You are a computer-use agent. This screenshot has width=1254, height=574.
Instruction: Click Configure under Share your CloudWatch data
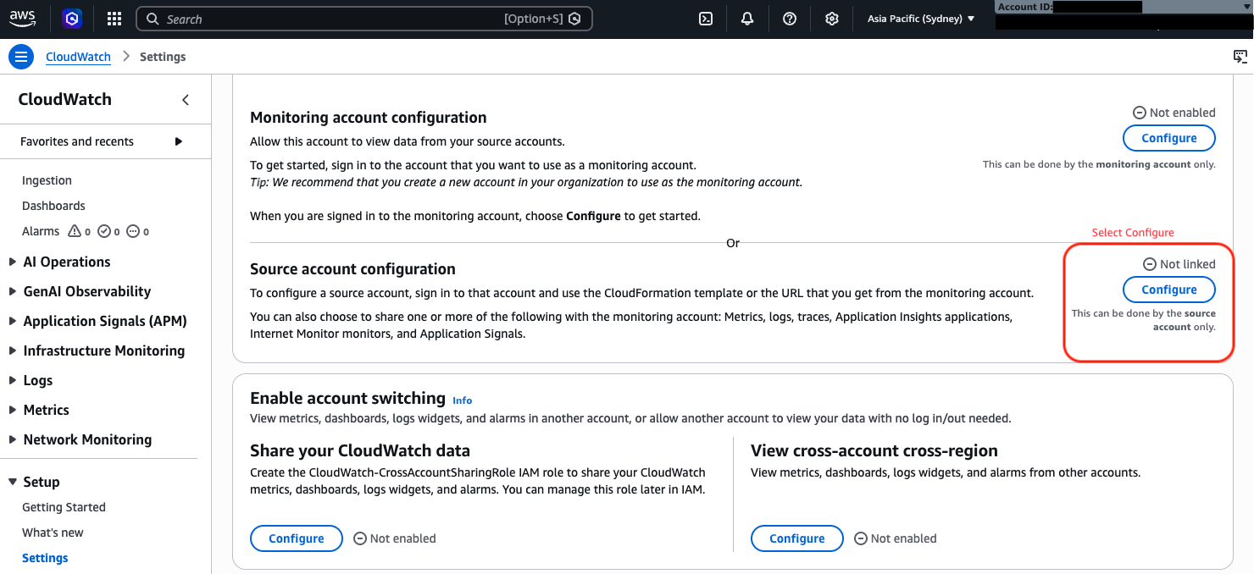tap(297, 538)
